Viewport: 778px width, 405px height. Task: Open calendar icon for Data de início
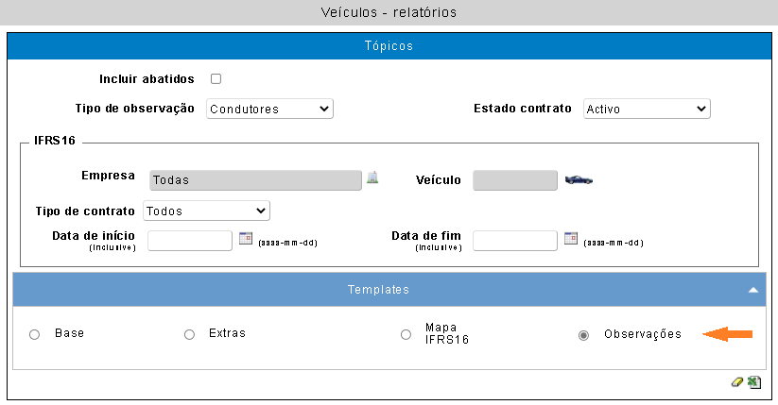[x=246, y=239]
